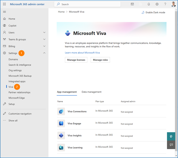The height and width of the screenshot is (158, 178).
Task: Click the Home breadcrumb link
Action: pyautogui.click(x=61, y=12)
